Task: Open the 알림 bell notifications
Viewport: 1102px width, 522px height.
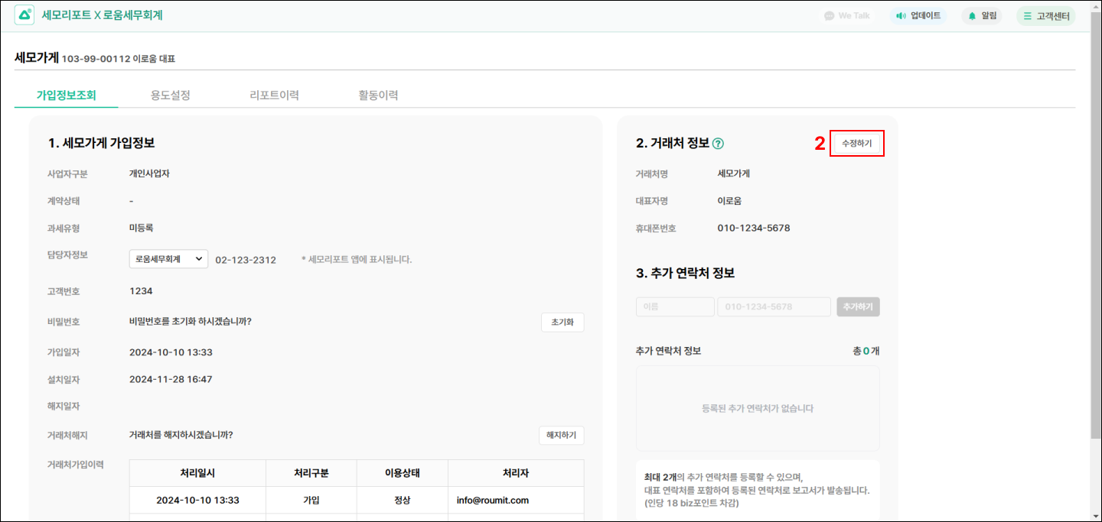Action: coord(982,16)
